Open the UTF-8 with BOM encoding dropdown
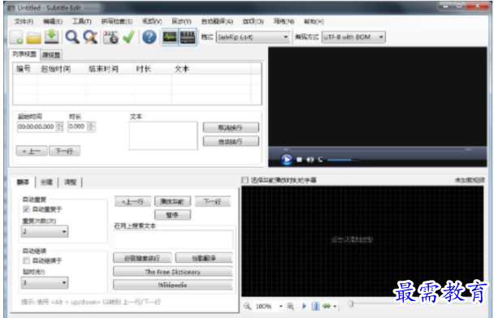The image size is (494, 318). pos(353,37)
